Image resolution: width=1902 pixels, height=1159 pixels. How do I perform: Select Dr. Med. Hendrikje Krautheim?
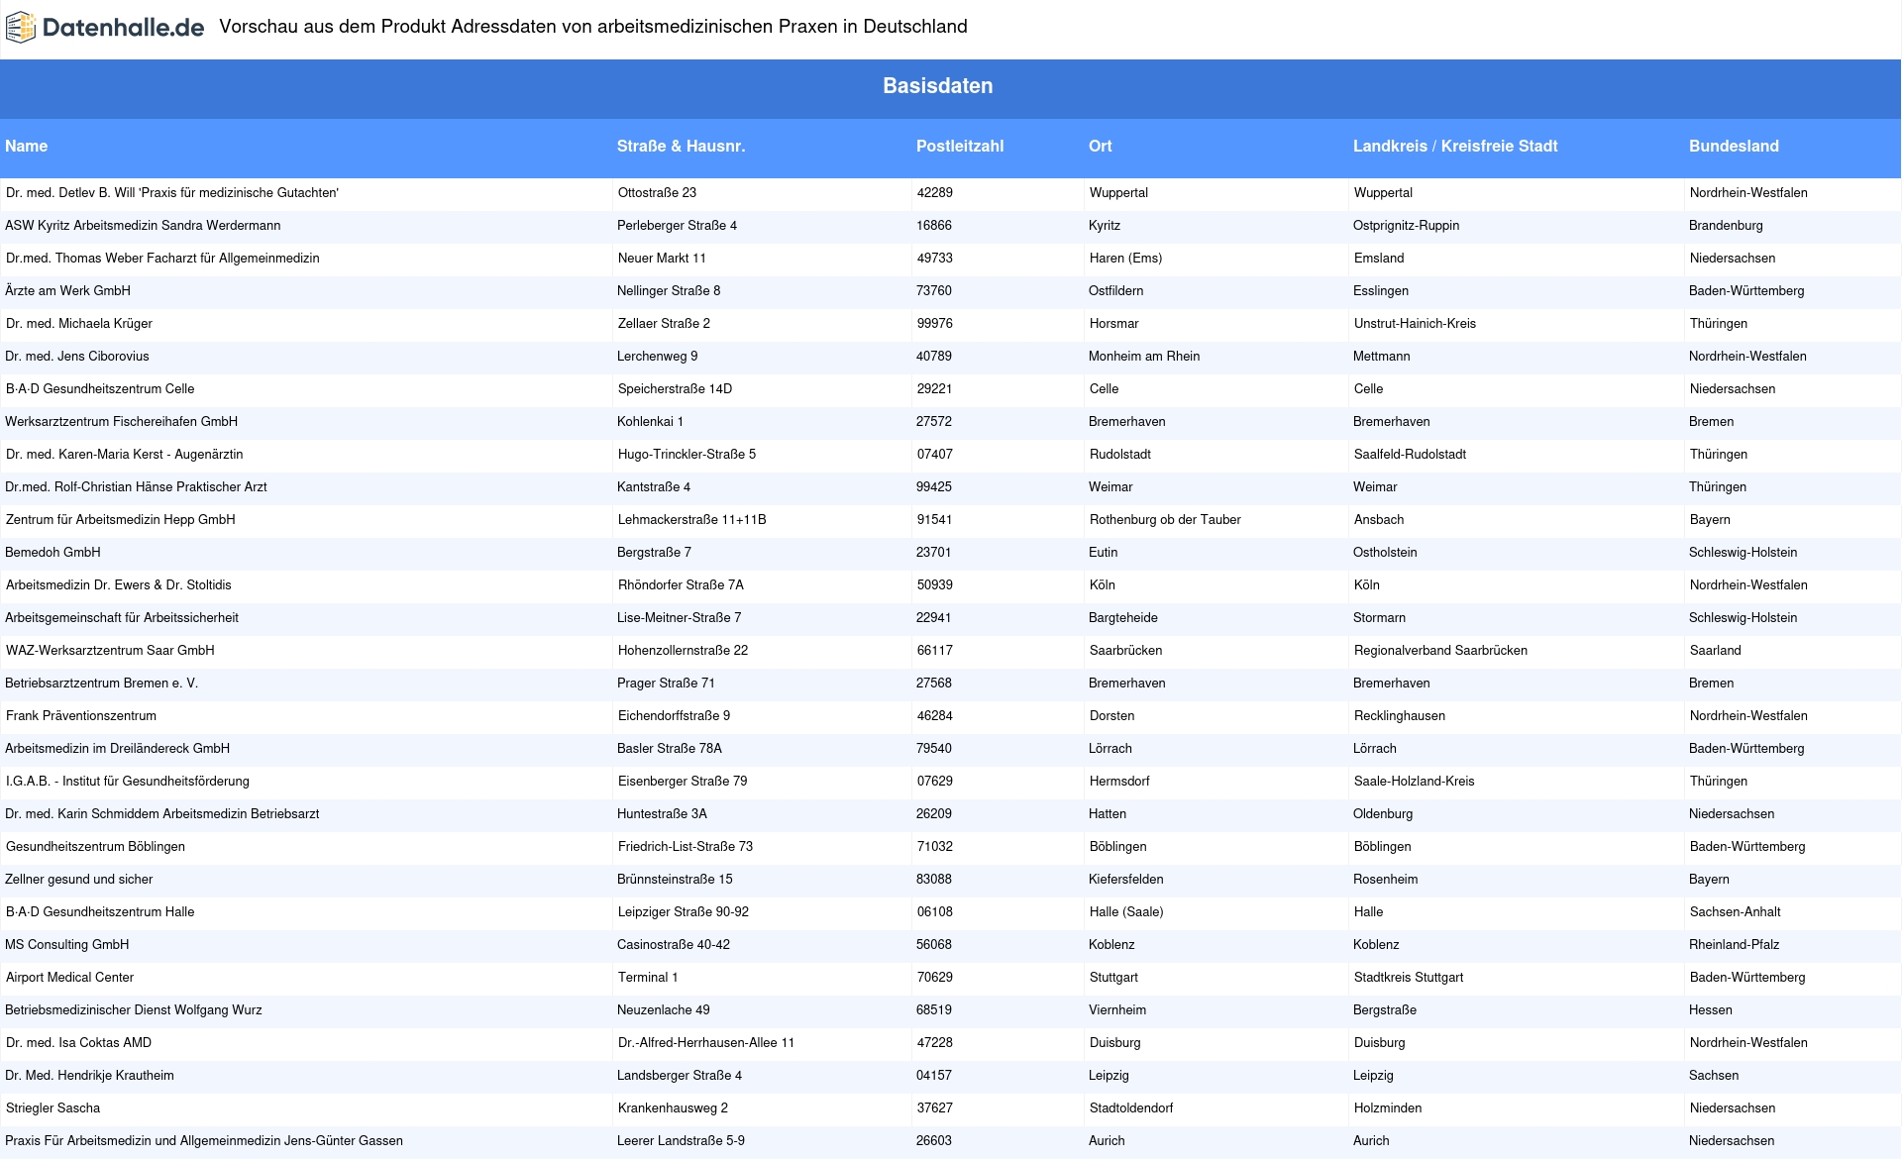89,1076
